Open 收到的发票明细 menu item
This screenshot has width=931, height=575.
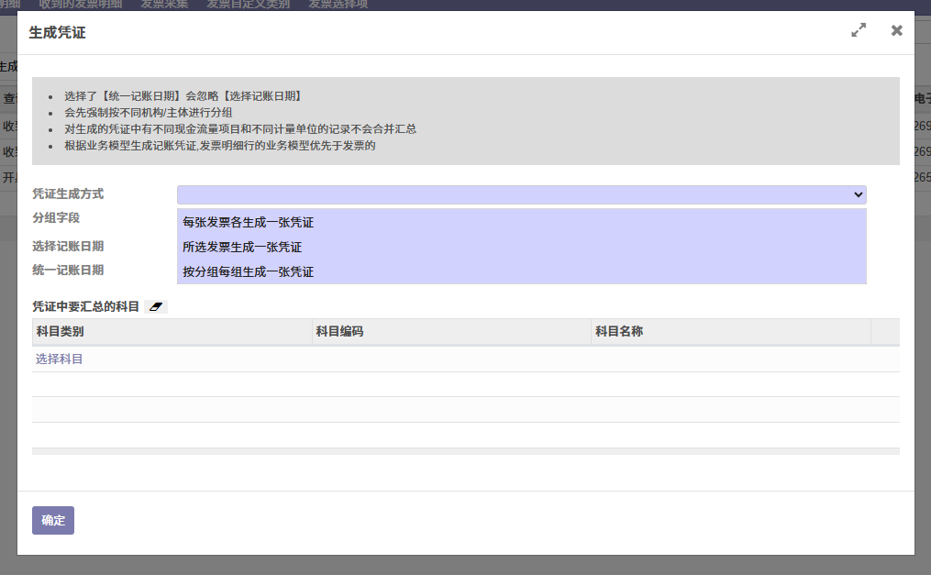(81, 5)
